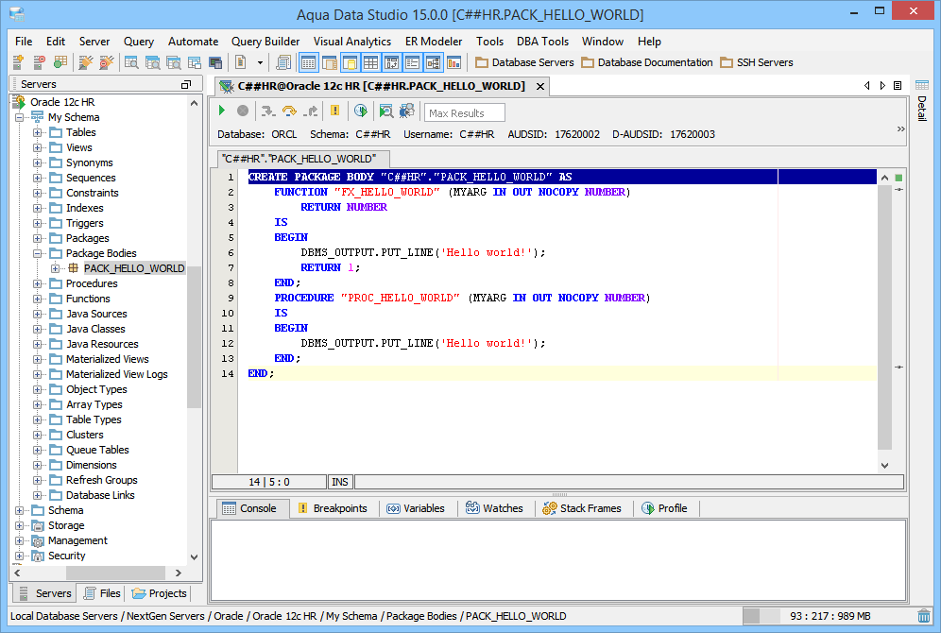Expand the Tables node in tree
Screen dimensions: 941x633
click(x=38, y=132)
